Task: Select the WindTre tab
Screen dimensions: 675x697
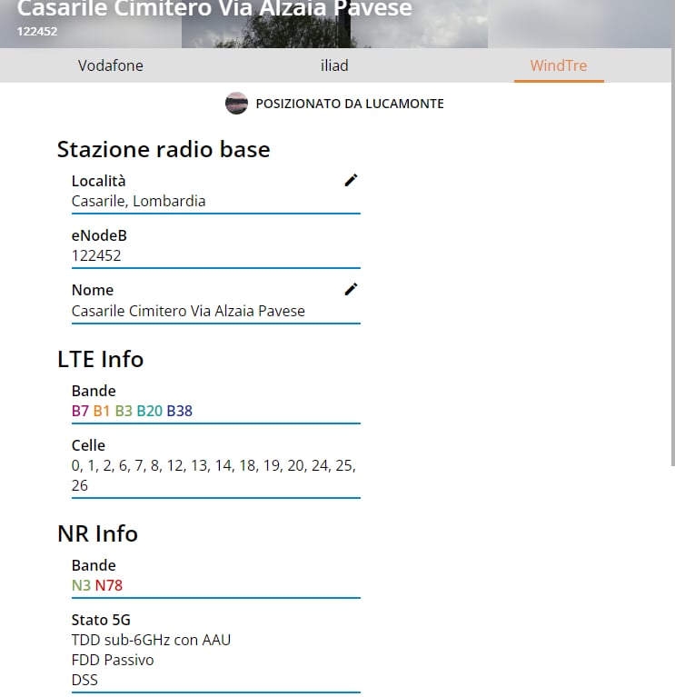Action: 559,65
